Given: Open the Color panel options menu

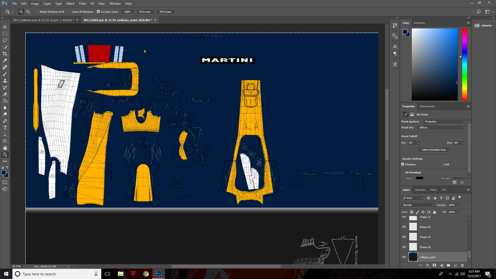Looking at the screenshot, I should point(468,23).
